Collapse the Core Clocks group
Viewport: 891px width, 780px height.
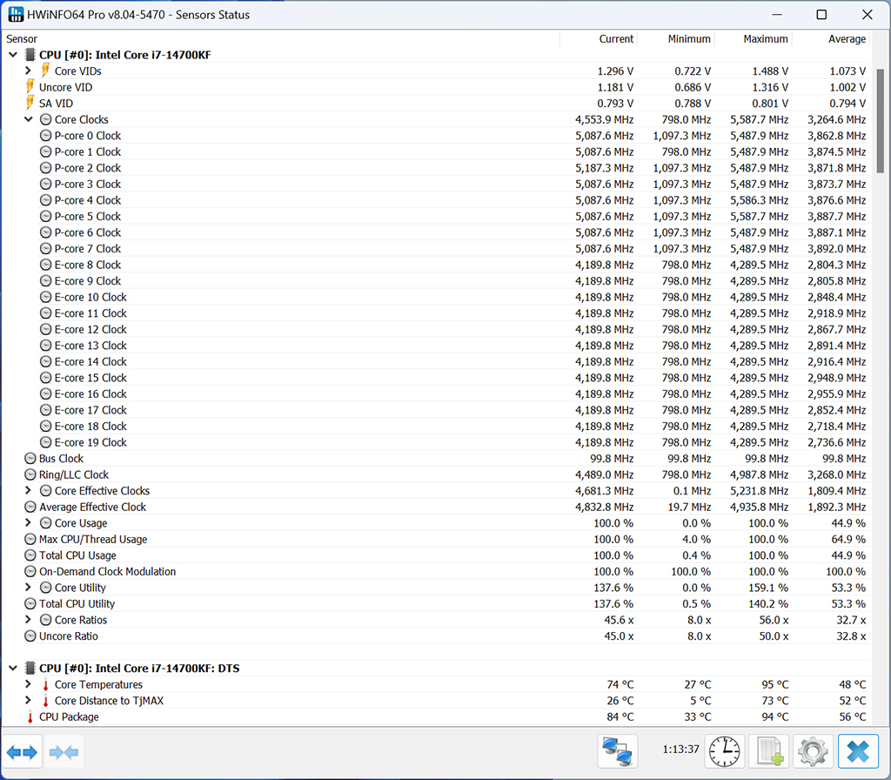(29, 119)
